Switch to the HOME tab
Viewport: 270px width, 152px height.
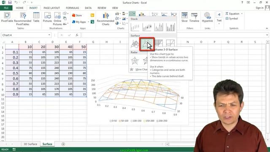click(20, 8)
